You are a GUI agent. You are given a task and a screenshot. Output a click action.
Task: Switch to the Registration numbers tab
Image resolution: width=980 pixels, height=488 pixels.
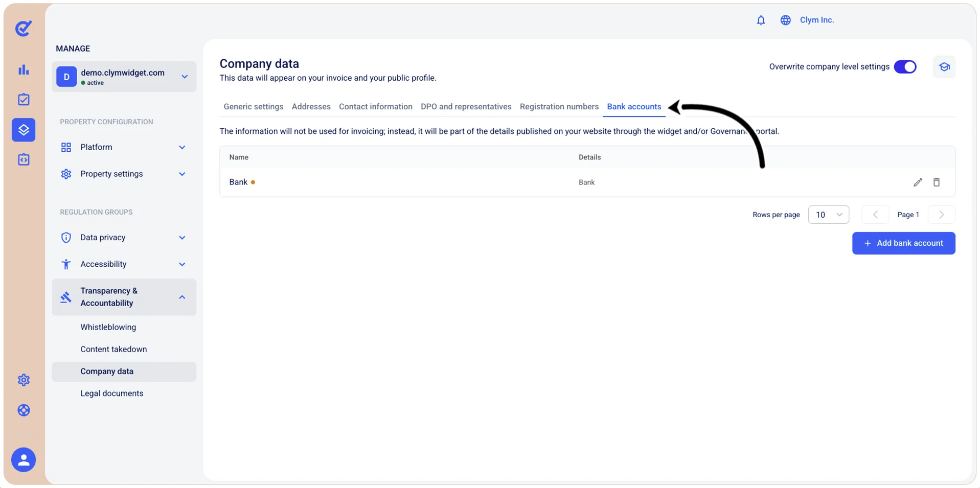pos(559,107)
